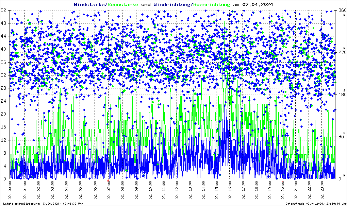Click the date '02.04.2024' in the title
347x206 pixels.
[x=258, y=4]
